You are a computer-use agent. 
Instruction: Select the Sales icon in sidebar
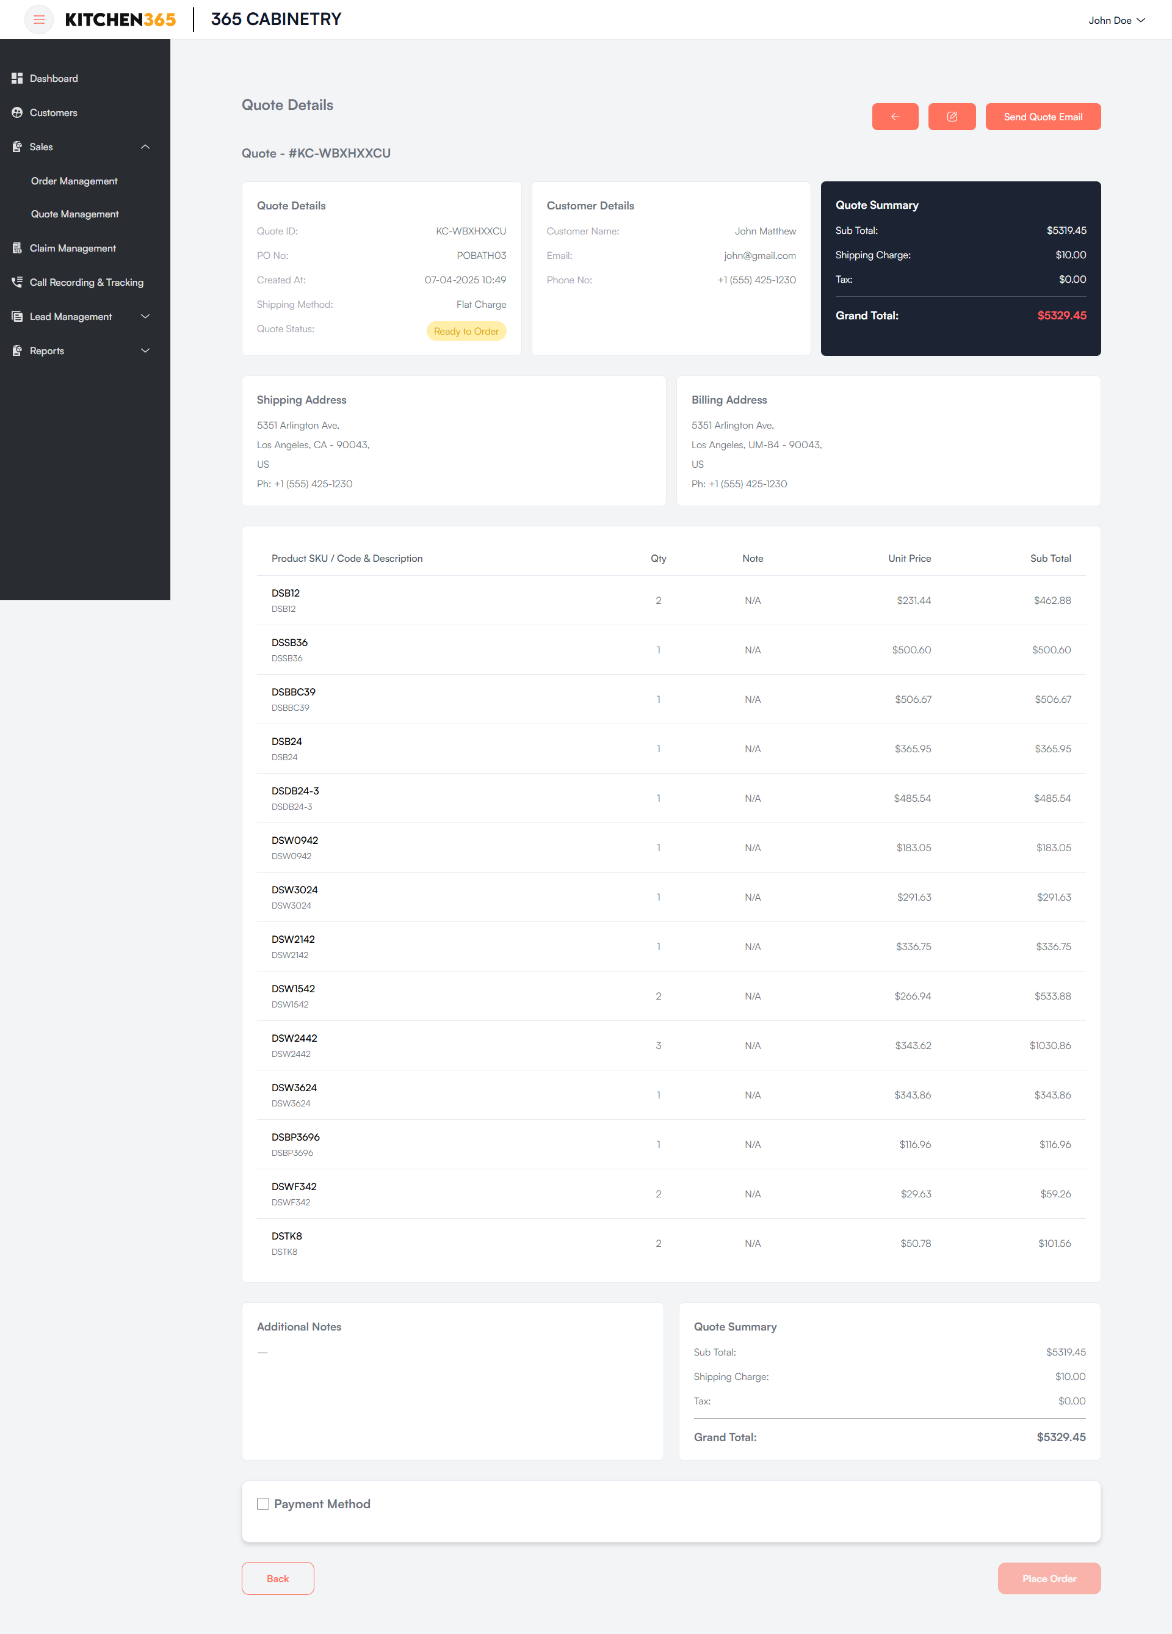coord(16,147)
